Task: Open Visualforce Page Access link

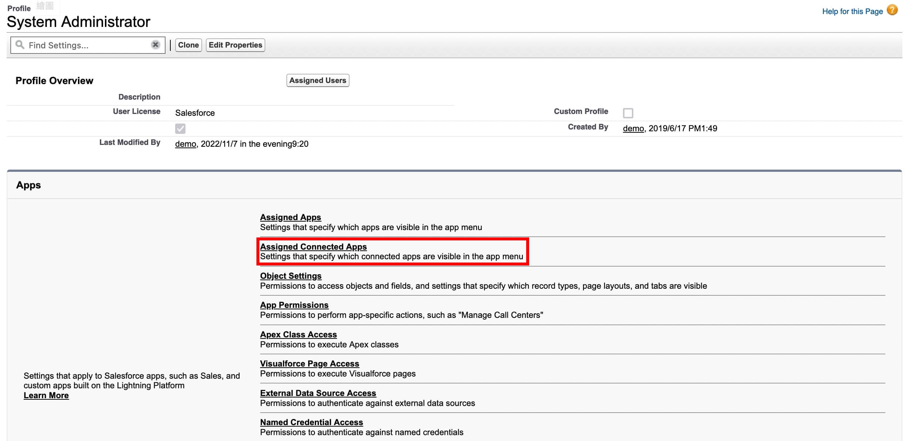Action: [x=310, y=364]
